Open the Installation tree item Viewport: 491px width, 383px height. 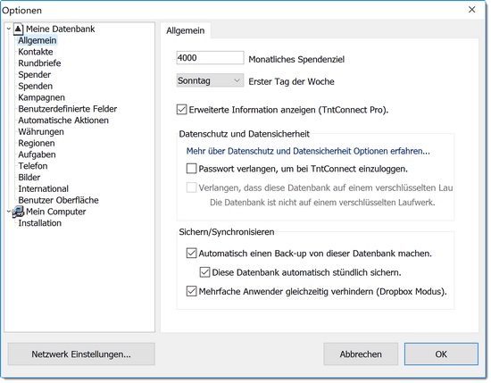tap(40, 223)
